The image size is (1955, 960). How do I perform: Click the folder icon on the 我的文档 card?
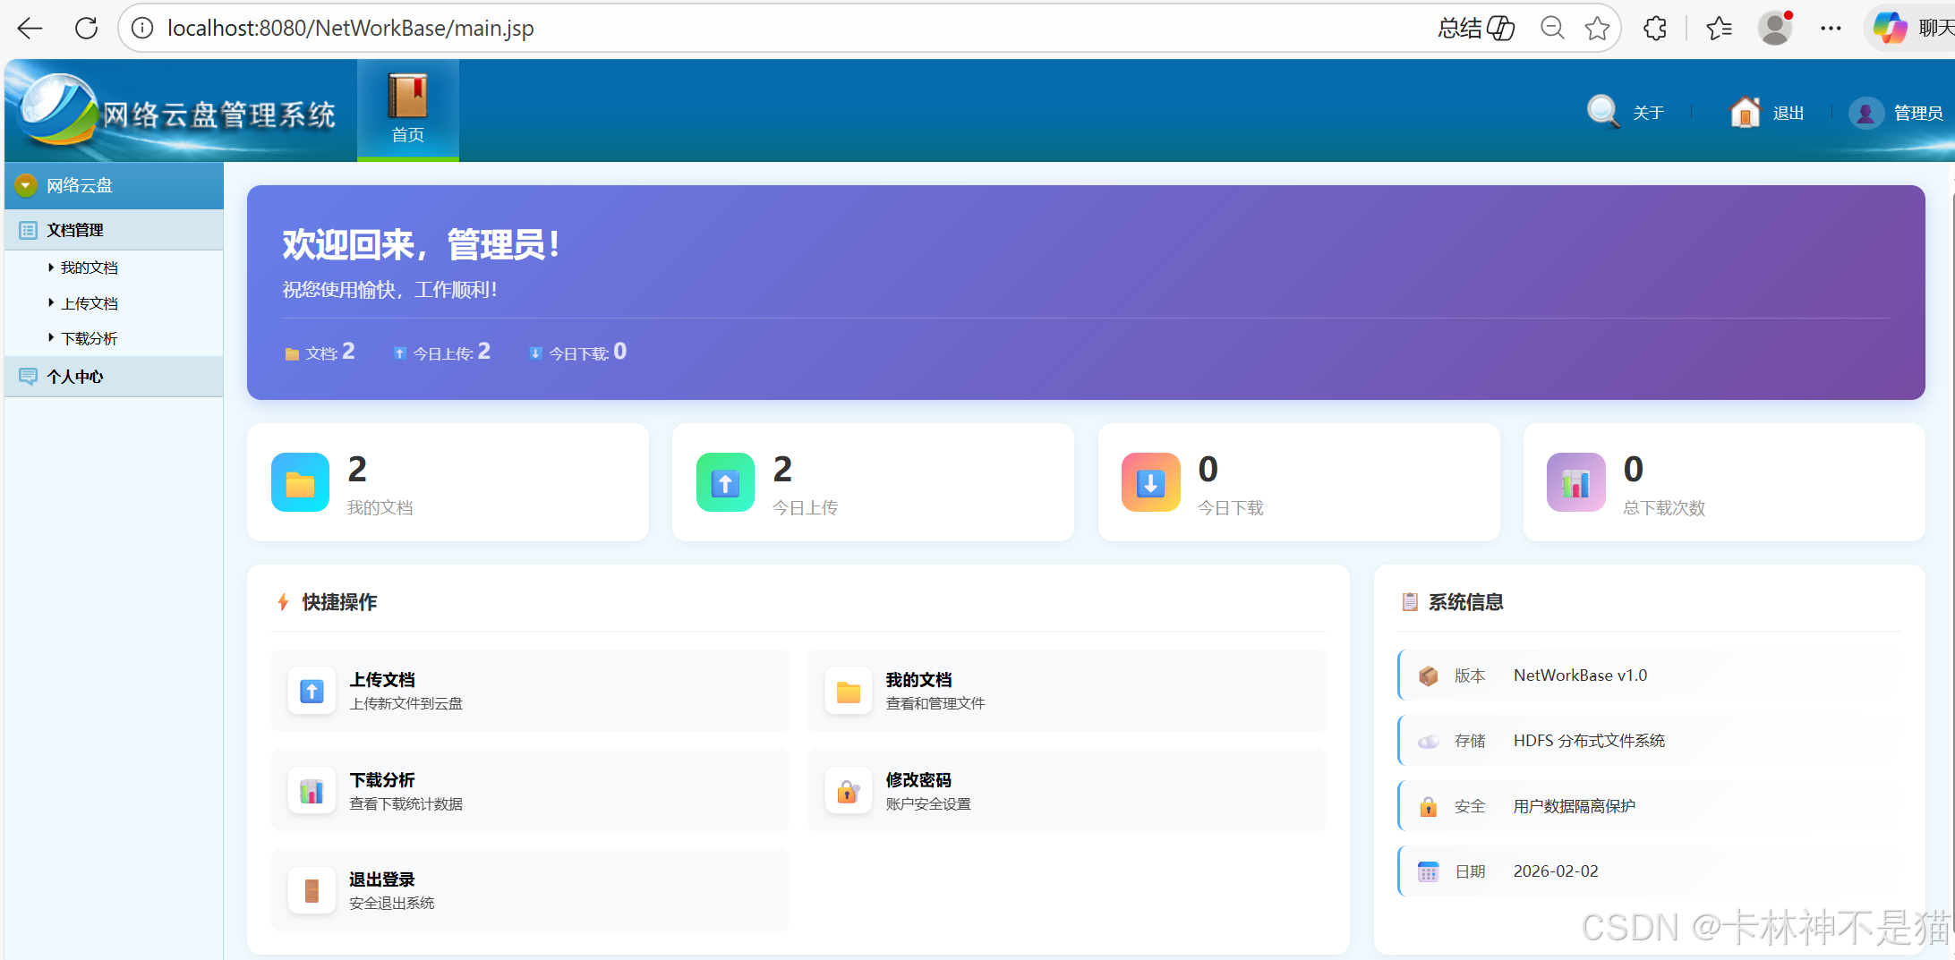coord(300,482)
